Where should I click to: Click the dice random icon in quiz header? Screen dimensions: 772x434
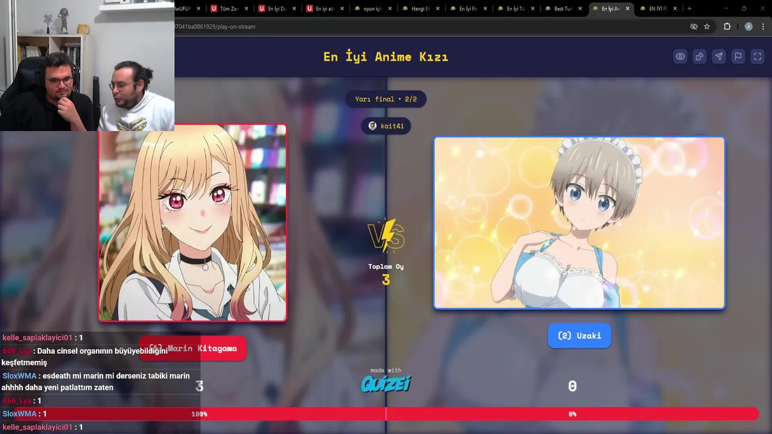pos(700,57)
